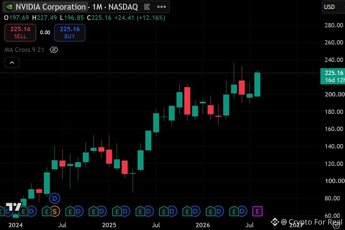Click the red 225.16 SELL button
345x230 pixels.
tap(20, 33)
